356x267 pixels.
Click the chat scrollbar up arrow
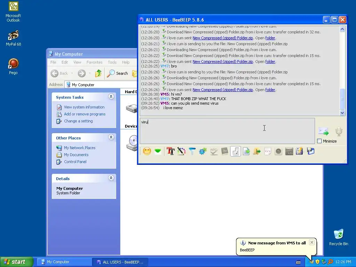[342, 29]
